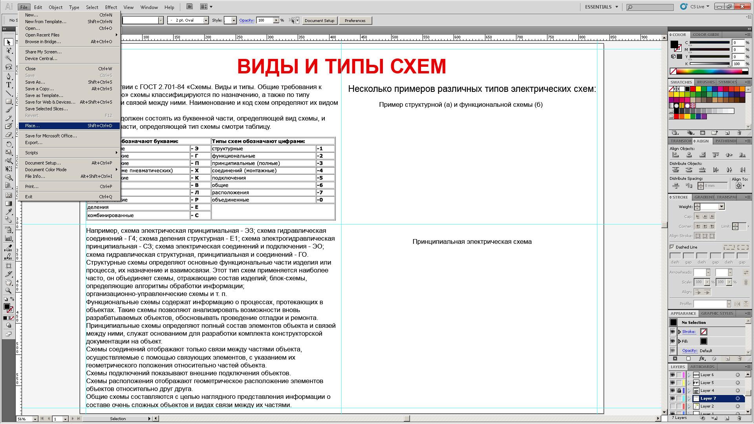Image resolution: width=754 pixels, height=424 pixels.
Task: Click the Preferences button
Action: tap(355, 20)
